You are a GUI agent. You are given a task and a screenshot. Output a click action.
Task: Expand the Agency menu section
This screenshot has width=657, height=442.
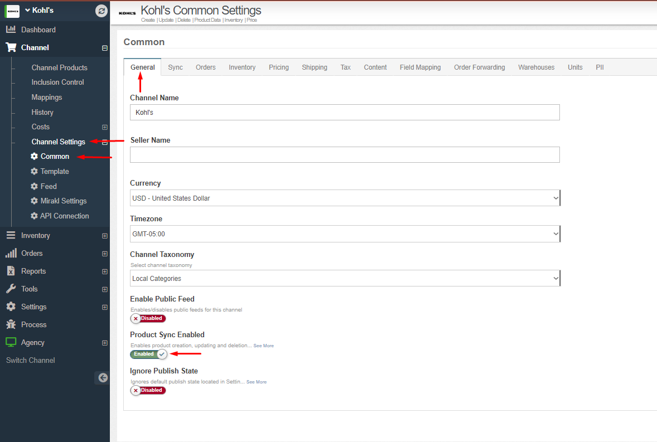[x=105, y=343]
